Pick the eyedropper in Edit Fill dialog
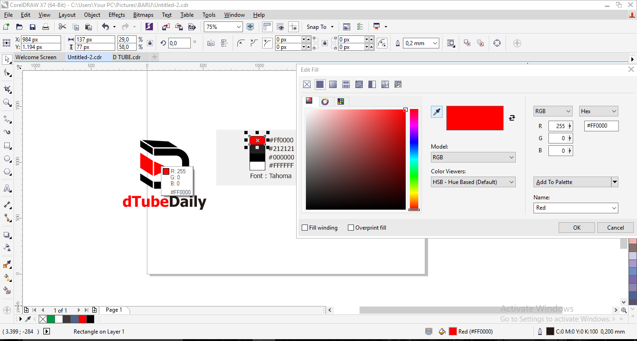The image size is (637, 341). click(x=436, y=112)
